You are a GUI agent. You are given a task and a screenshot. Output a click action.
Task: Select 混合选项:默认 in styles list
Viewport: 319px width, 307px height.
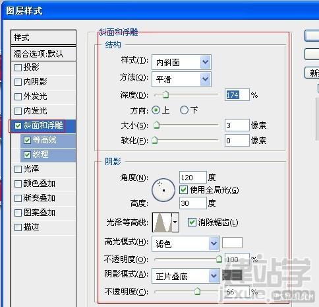[43, 53]
